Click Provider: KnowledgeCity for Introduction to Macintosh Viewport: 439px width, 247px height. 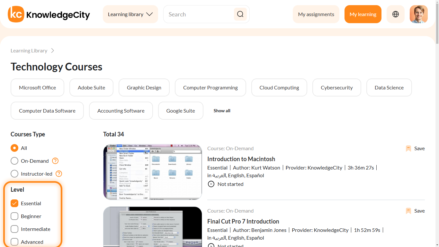pos(314,168)
